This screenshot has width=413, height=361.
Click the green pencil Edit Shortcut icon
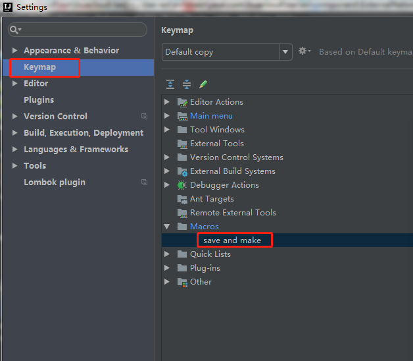(x=203, y=84)
